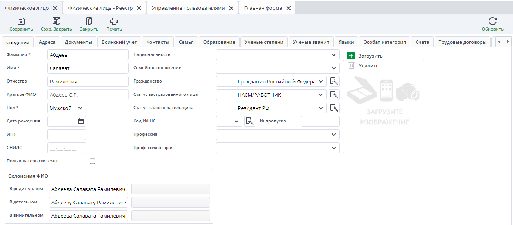
Task: Open the Гражданство lookup picker icon
Action: (334, 81)
